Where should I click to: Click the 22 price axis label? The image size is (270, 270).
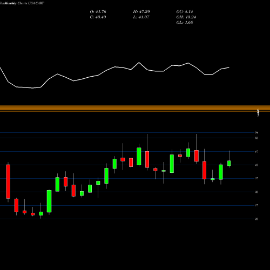tap(256, 219)
